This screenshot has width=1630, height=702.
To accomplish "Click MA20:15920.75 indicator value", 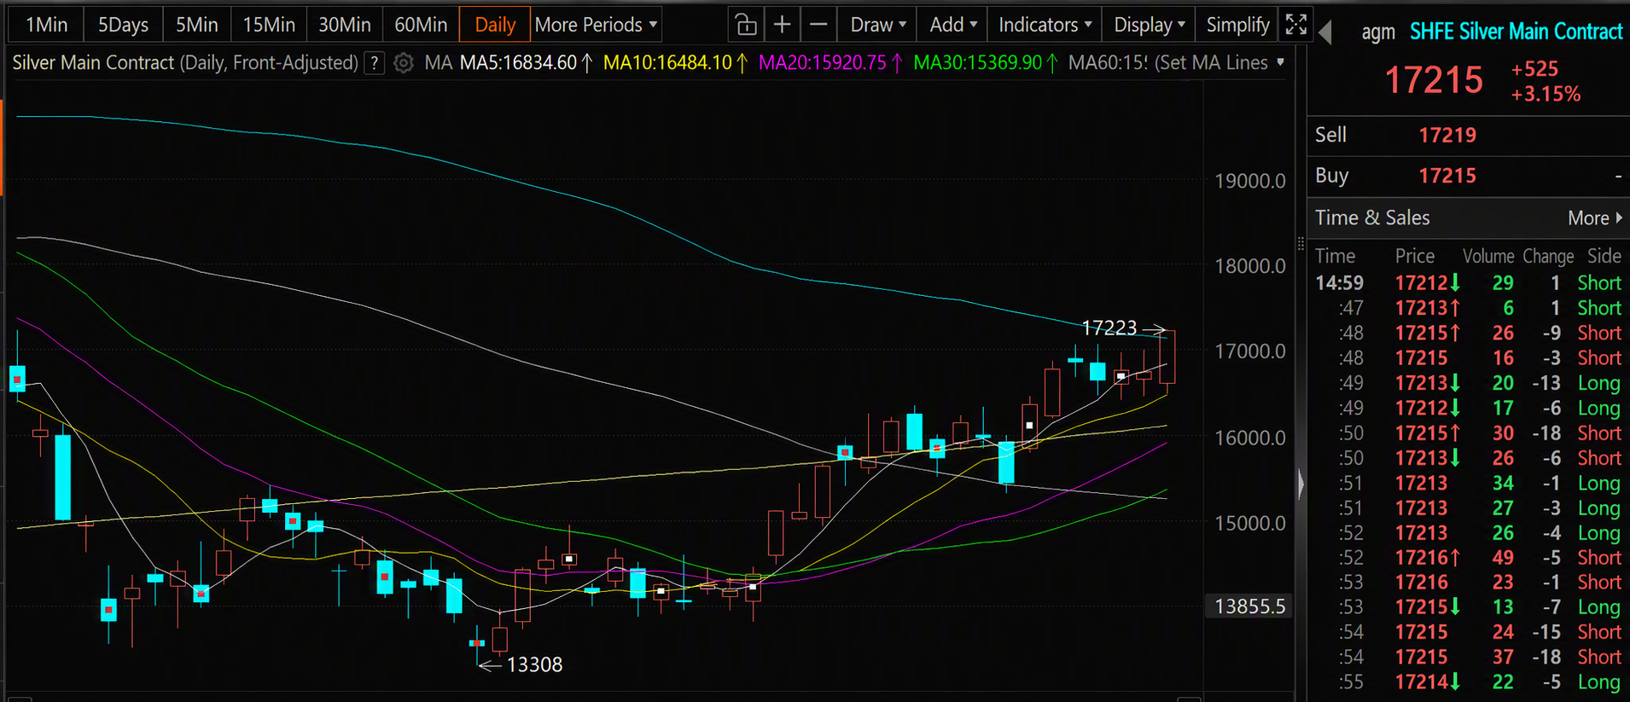I will tap(830, 63).
